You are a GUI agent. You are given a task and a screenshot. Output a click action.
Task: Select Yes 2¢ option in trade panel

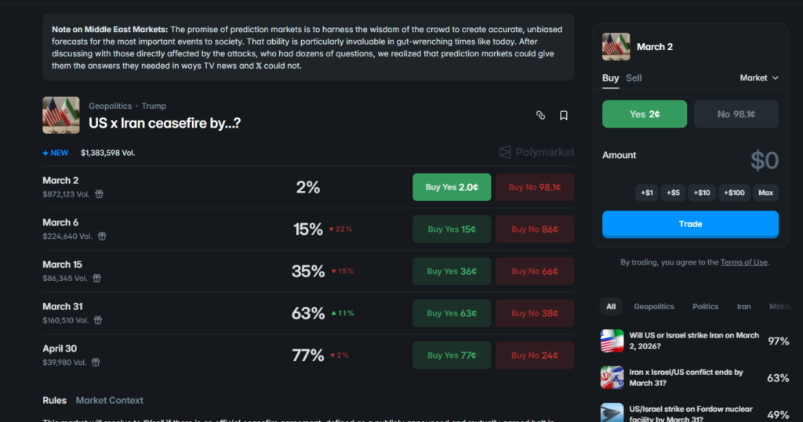[x=644, y=114]
